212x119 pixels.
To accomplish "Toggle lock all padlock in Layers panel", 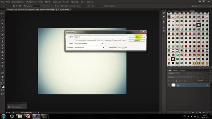I will pos(185,81).
